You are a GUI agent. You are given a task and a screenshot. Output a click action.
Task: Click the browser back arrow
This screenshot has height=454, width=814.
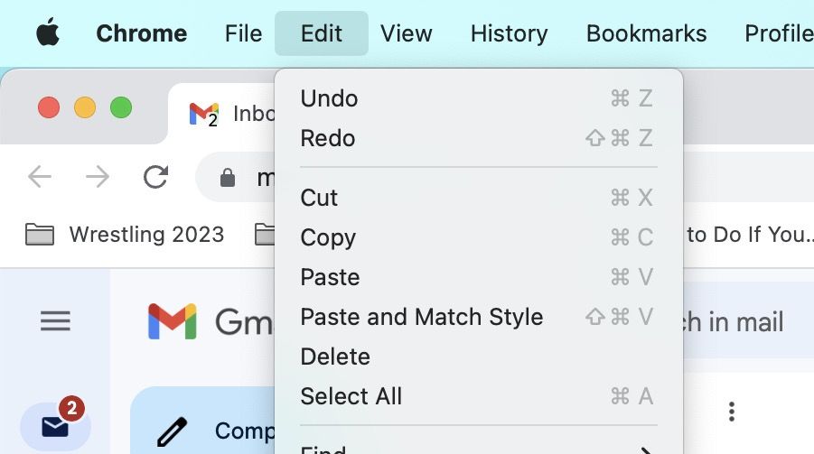click(x=40, y=177)
